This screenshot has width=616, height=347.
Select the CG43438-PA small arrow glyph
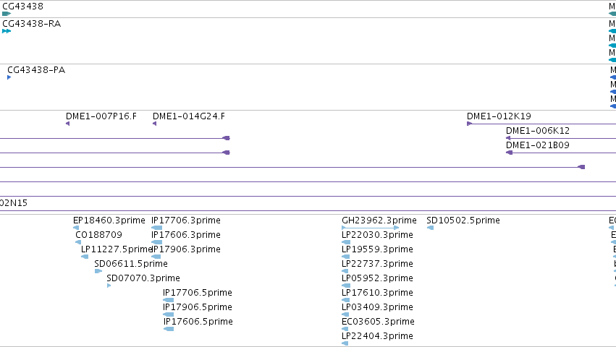pyautogui.click(x=9, y=77)
